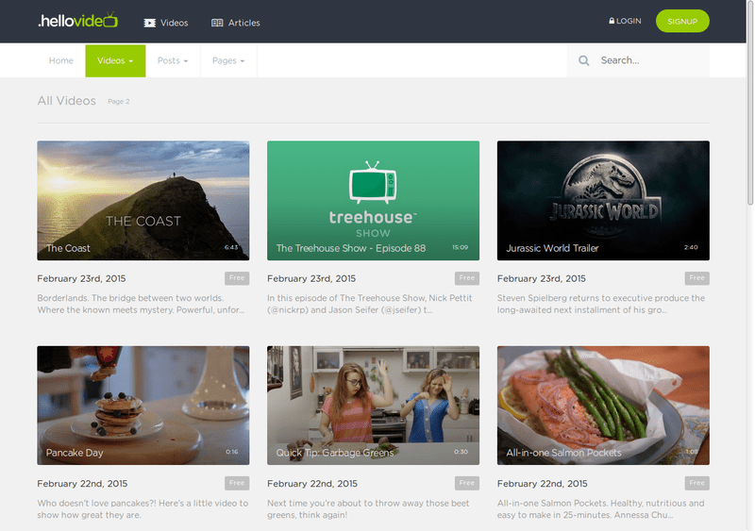
Task: Open Articles in the top navigation
Action: pos(243,23)
